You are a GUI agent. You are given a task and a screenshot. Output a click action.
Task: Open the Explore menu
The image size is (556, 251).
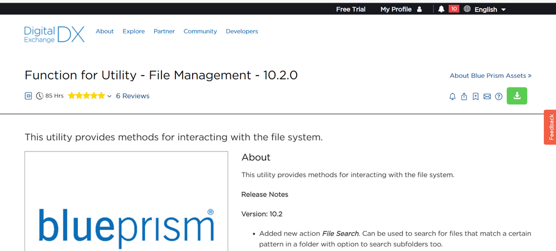click(134, 31)
